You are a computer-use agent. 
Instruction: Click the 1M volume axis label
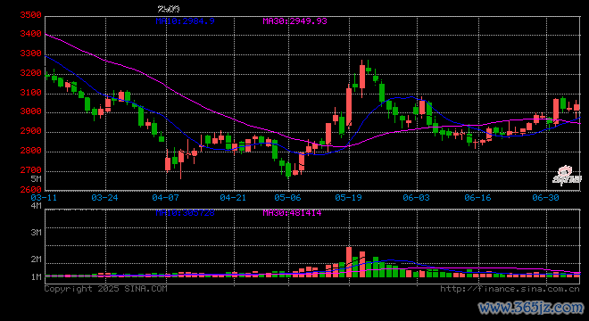(x=36, y=277)
